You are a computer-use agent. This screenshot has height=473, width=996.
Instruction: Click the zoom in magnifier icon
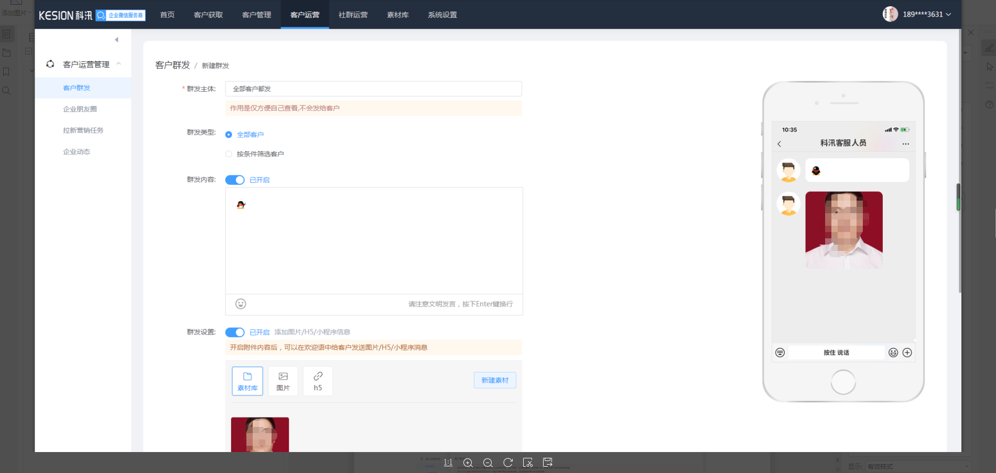click(x=468, y=463)
